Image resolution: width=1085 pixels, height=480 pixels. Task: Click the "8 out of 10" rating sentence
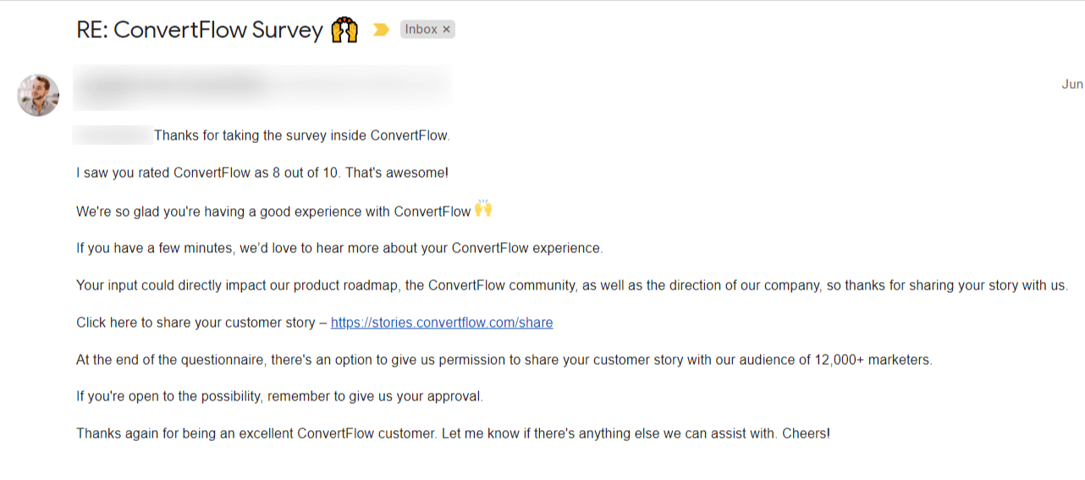point(262,173)
